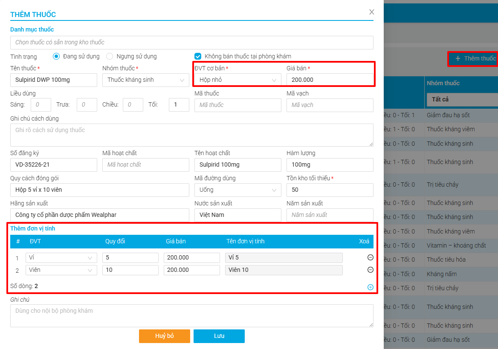The image size is (498, 349).
Task: Click the Tên thuốc input field
Action: 54,80
